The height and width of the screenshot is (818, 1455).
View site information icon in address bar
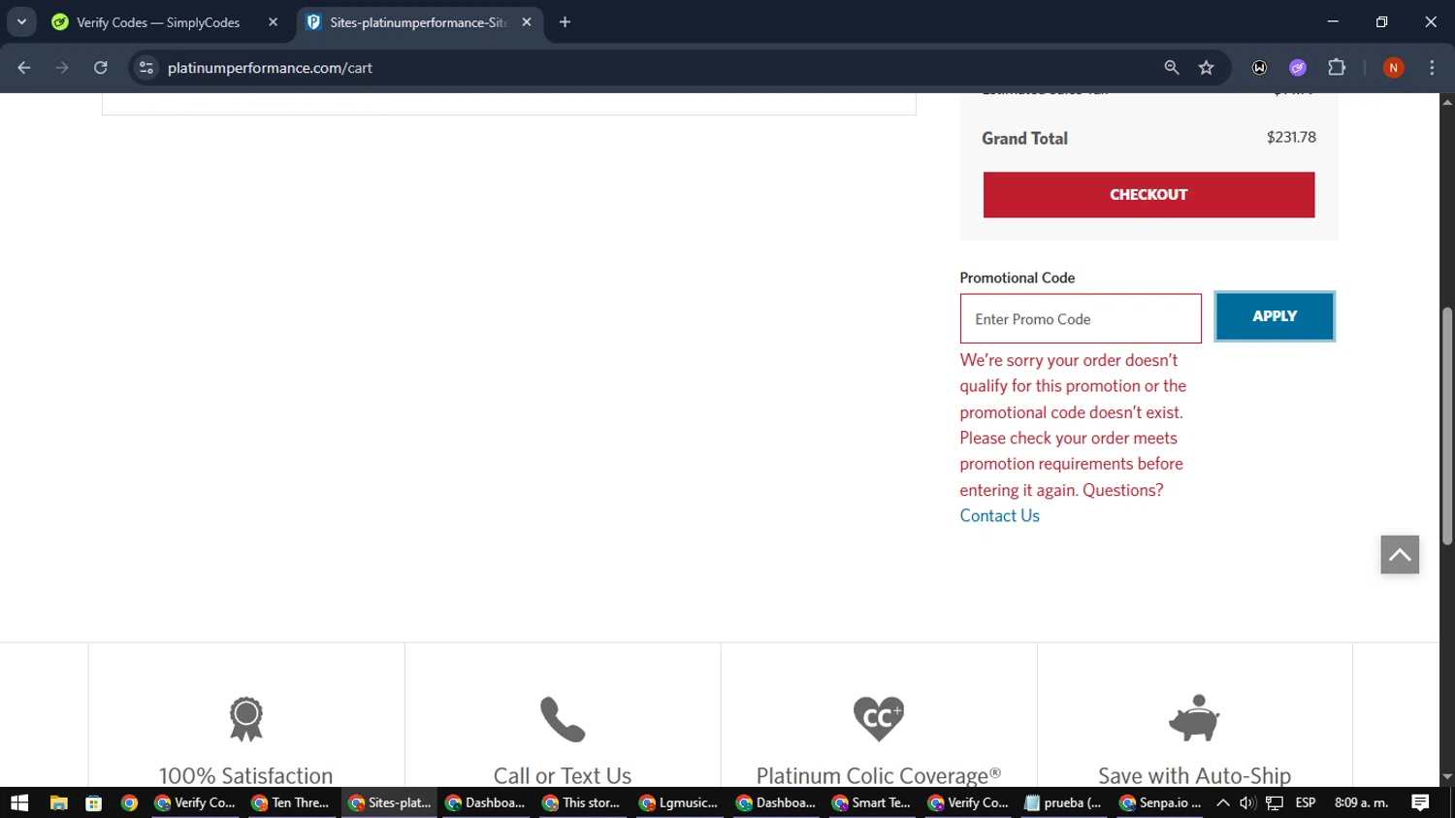(x=146, y=68)
